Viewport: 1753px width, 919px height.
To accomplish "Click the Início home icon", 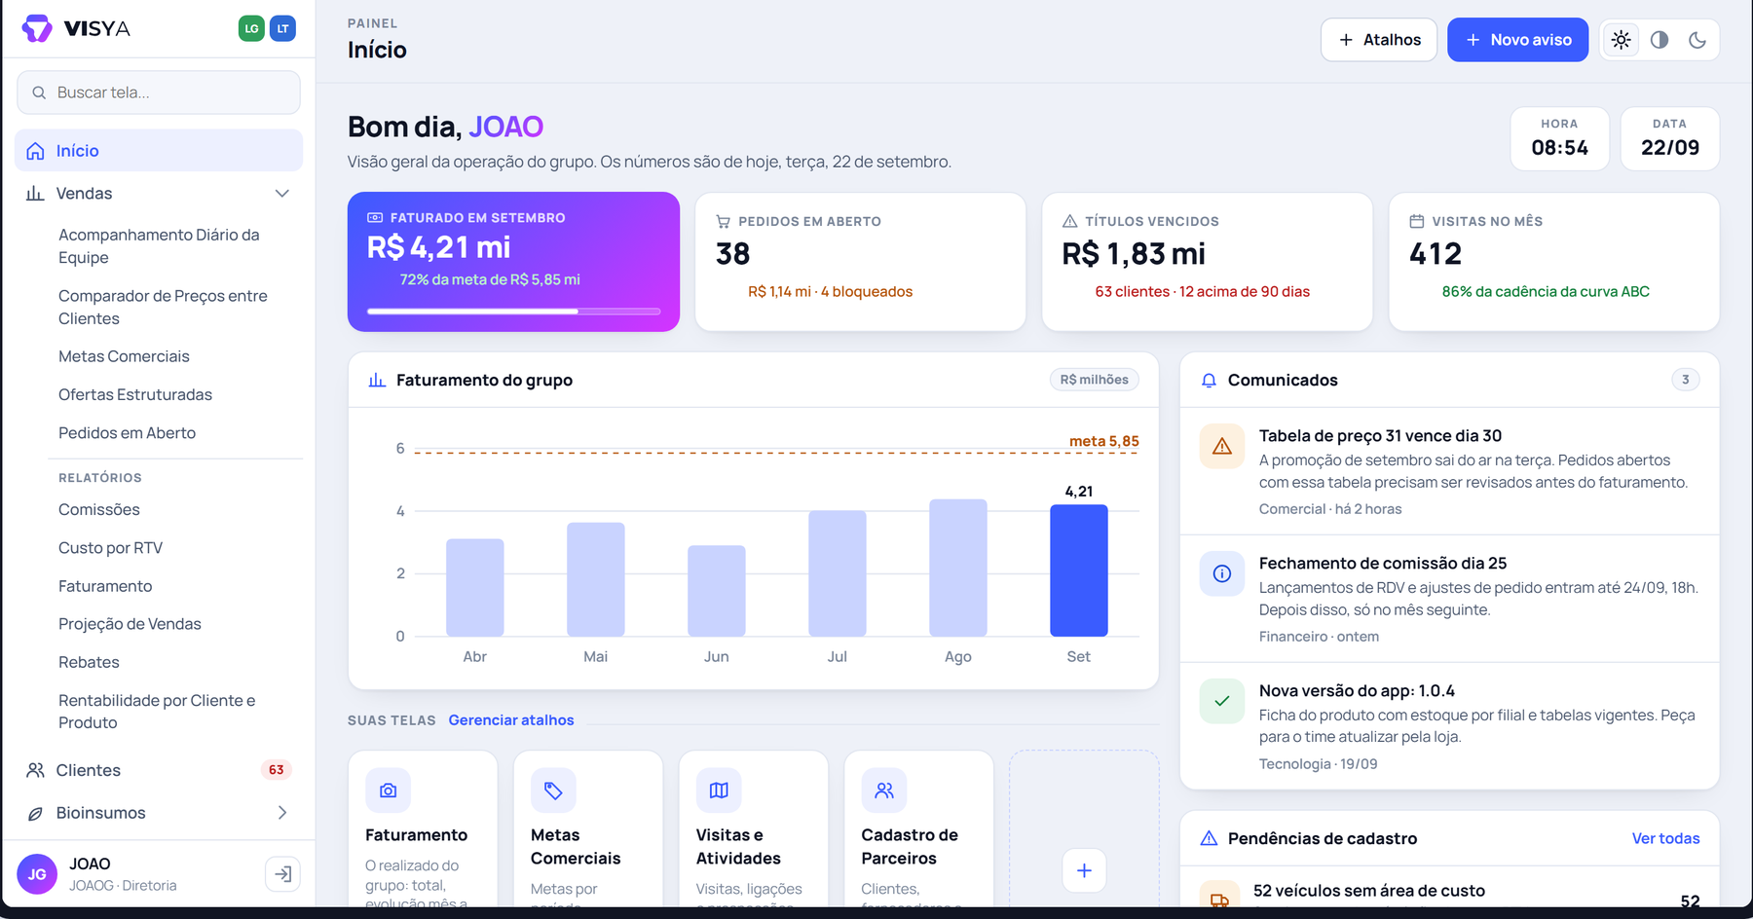I will pos(36,151).
